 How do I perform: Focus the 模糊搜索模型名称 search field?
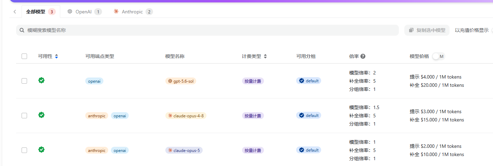point(207,30)
